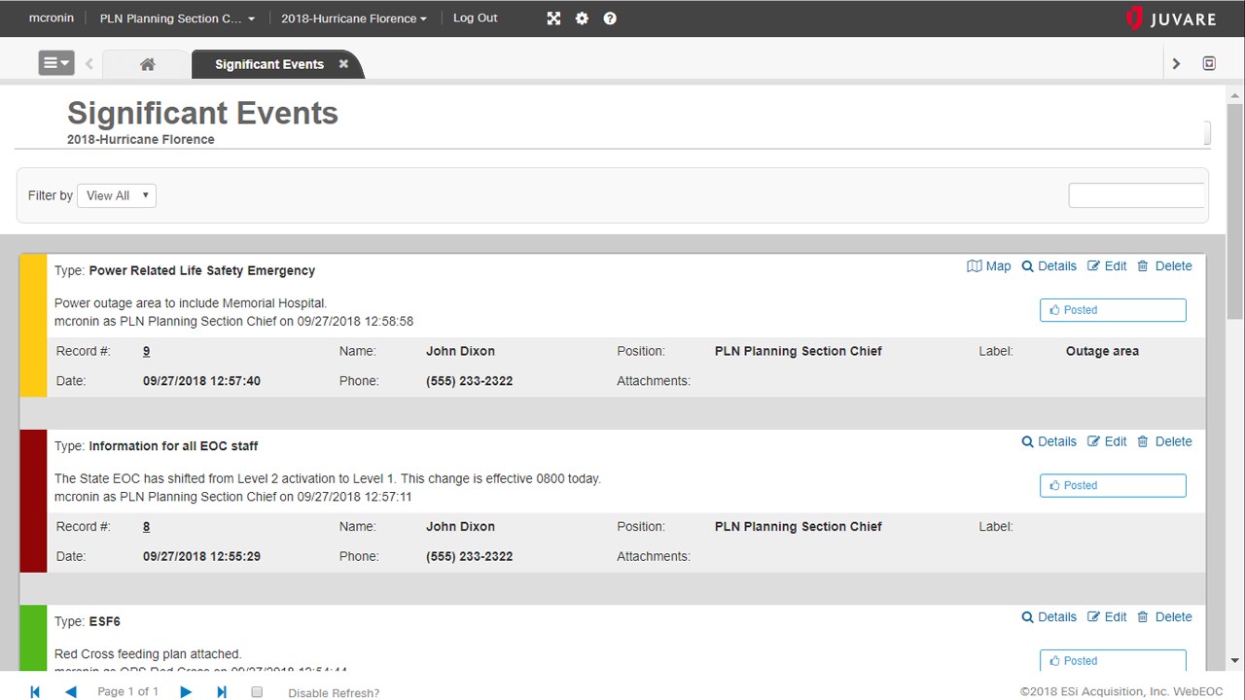Screen dimensions: 1245x700
Task: Check the Disable Refresh checkbox
Action: click(x=257, y=691)
